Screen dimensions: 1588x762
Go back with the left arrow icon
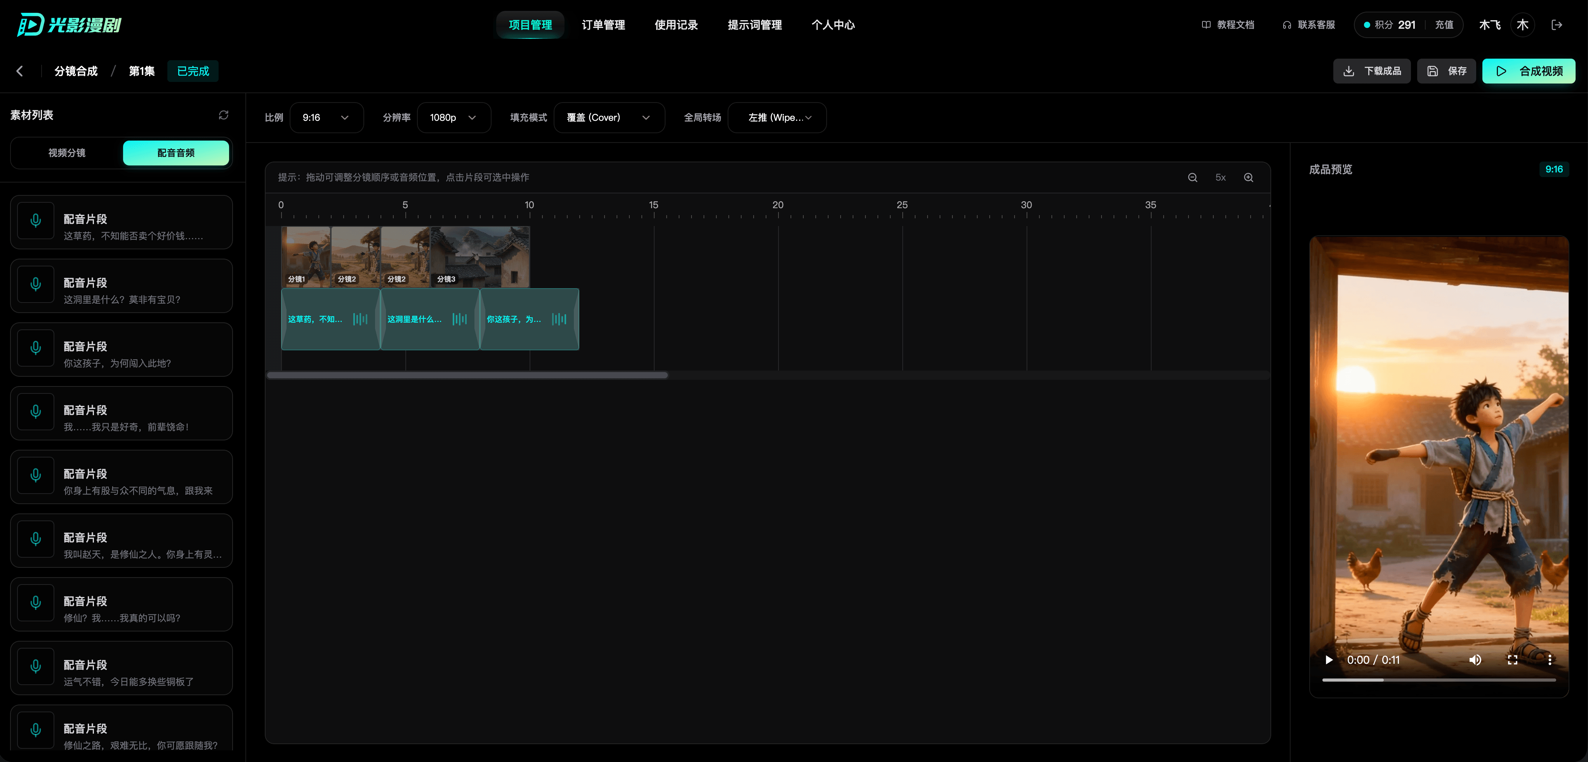click(x=20, y=71)
